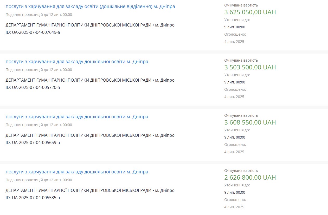Screen dimensions: 328x215
Task: Select the 3 608 550,00 UAH value
Action: [x=250, y=122]
